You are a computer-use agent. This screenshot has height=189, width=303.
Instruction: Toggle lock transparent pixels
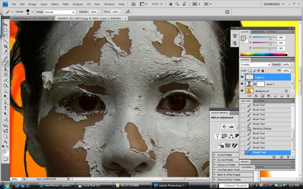click(x=250, y=71)
